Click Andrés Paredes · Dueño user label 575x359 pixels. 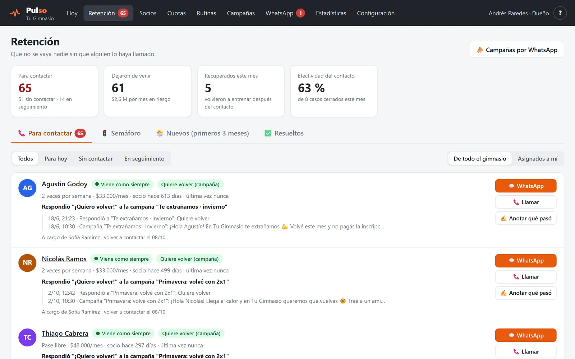519,13
